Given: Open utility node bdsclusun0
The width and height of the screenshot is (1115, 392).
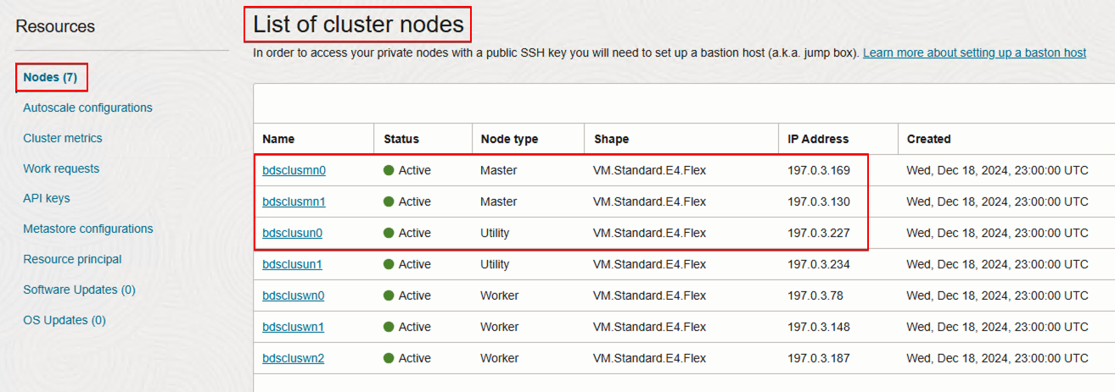Looking at the screenshot, I should point(292,233).
